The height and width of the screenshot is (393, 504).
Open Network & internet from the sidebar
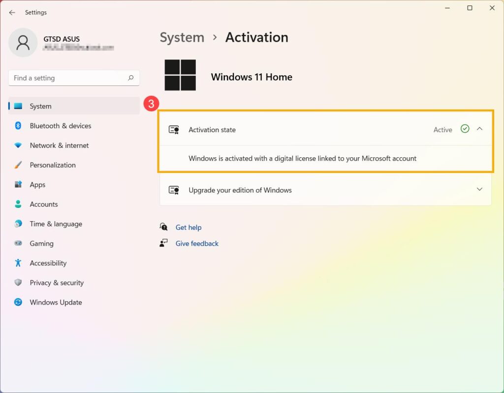(x=17, y=145)
